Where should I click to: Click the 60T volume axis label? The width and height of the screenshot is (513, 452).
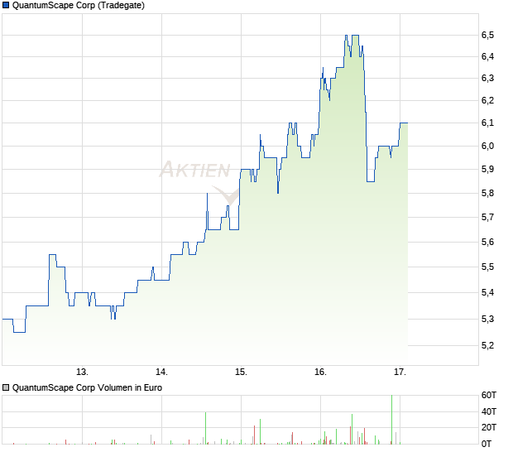[x=489, y=396]
